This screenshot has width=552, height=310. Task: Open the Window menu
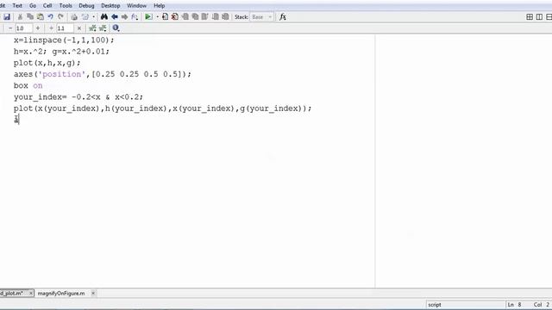coord(136,6)
